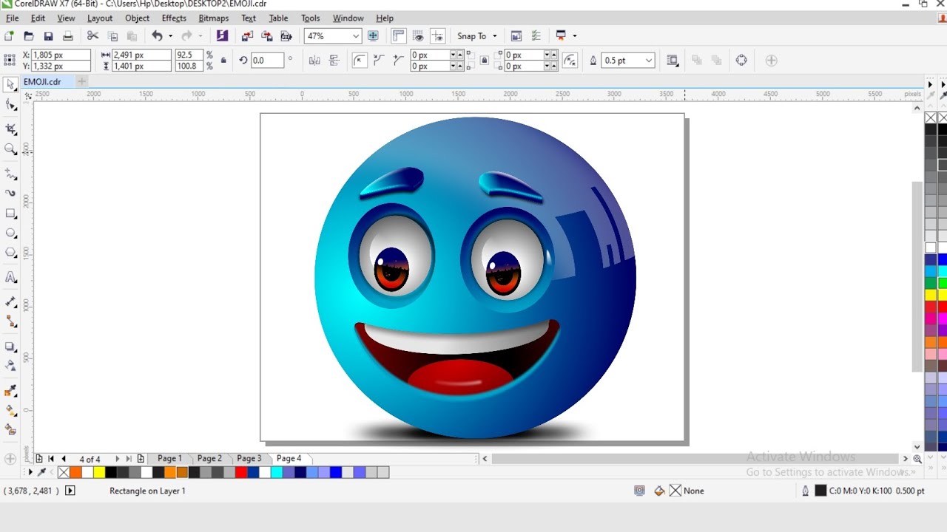Cut the selected object

(x=92, y=35)
